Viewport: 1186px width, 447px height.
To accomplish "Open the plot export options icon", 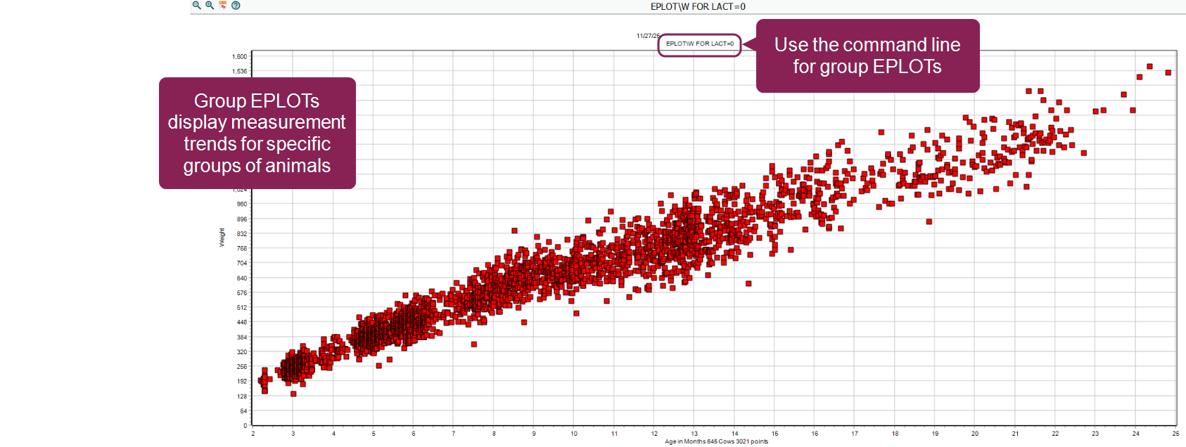I will (x=223, y=5).
